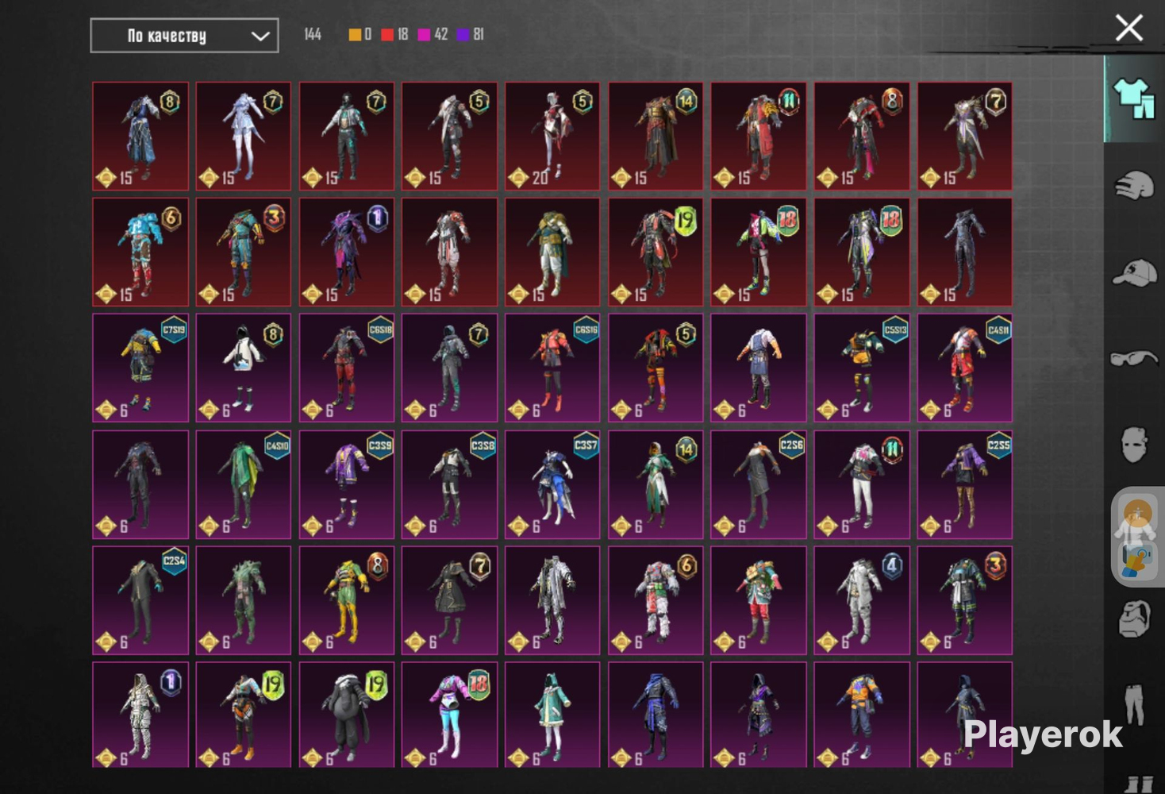Click the total count 144

313,34
